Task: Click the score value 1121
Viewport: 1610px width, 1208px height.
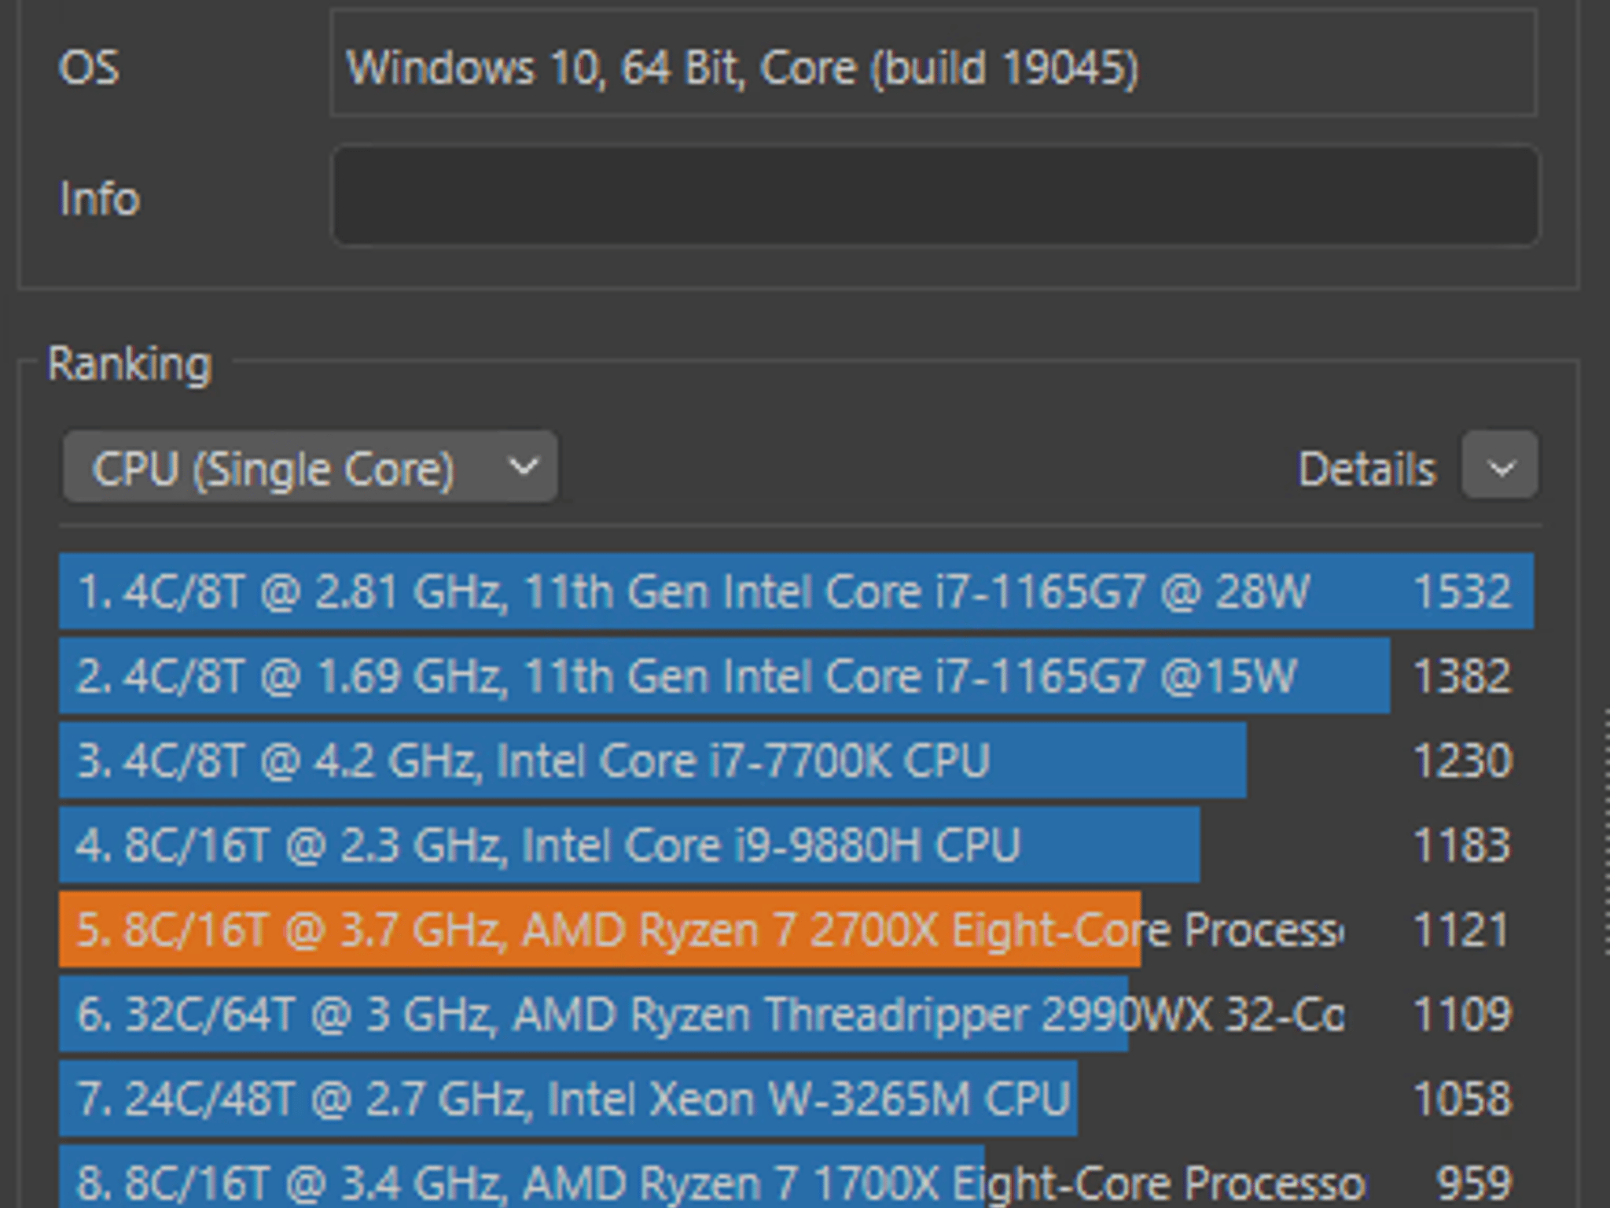Action: pyautogui.click(x=1461, y=930)
